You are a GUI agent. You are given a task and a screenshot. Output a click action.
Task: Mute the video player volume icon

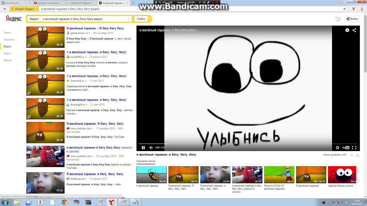pyautogui.click(x=151, y=148)
